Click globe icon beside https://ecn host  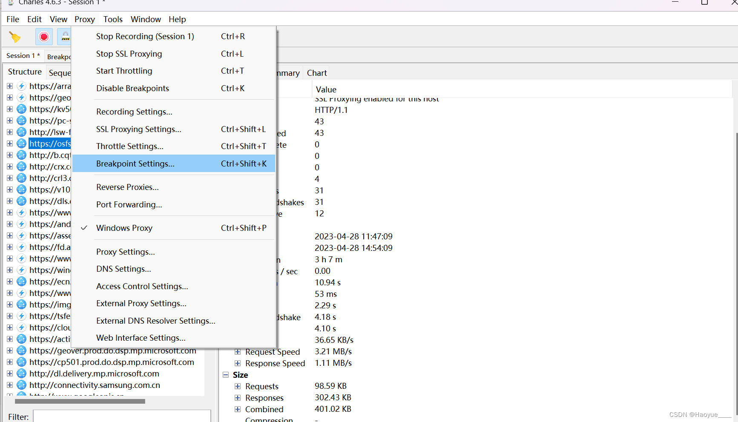pyautogui.click(x=21, y=281)
